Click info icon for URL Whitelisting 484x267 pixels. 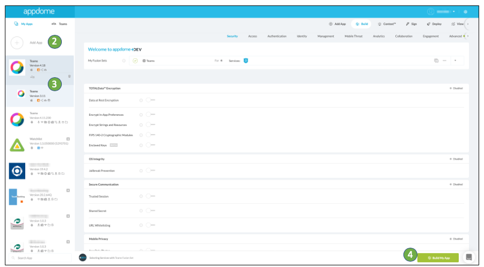[141, 225]
